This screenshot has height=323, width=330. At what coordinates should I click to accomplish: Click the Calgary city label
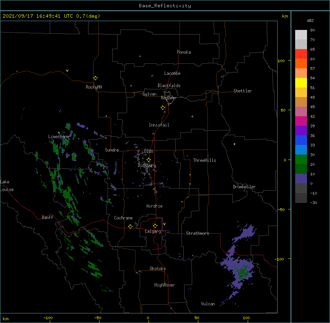click(153, 231)
